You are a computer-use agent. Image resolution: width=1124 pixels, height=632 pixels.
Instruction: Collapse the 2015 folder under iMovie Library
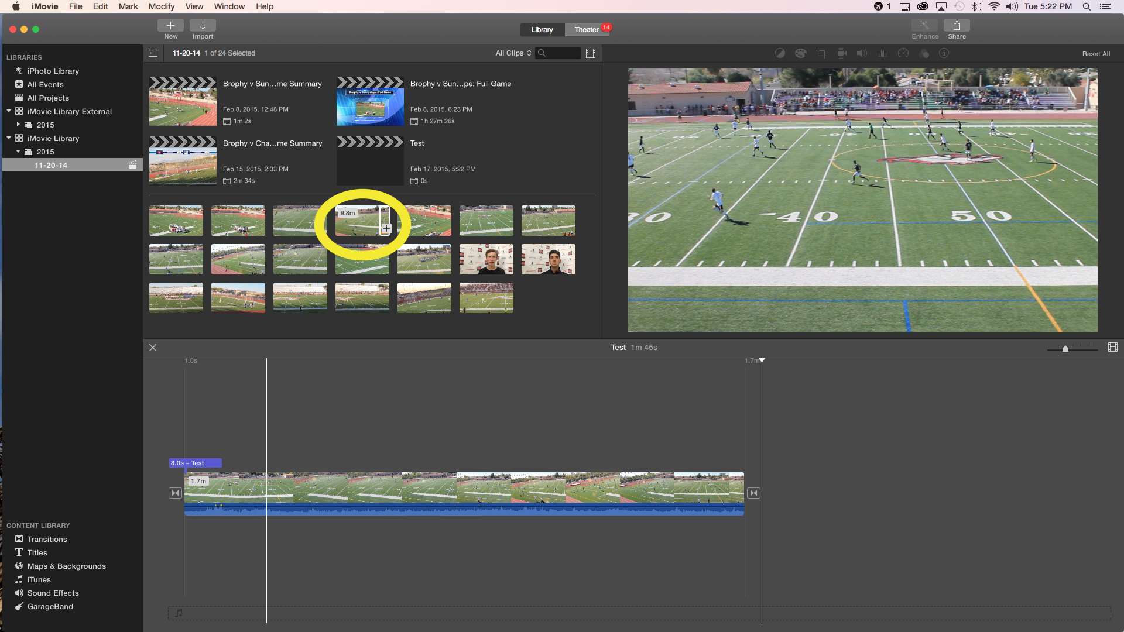[x=18, y=152]
